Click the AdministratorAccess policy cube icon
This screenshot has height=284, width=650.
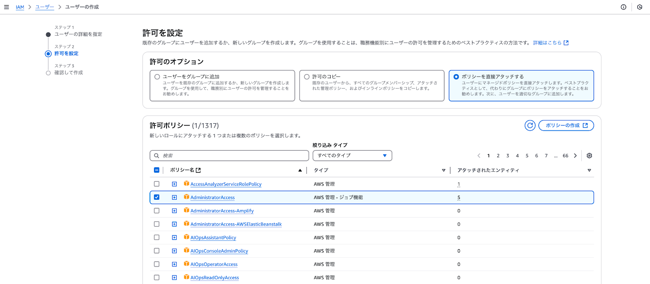click(186, 197)
